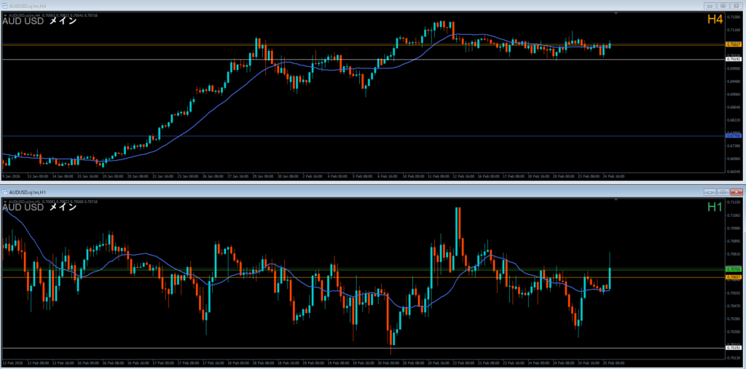The image size is (746, 369).
Task: Click 0.66540 on the H4 price scale
Action: coord(733,171)
